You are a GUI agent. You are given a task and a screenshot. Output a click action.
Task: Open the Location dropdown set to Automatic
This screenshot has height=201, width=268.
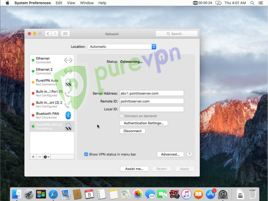122,47
